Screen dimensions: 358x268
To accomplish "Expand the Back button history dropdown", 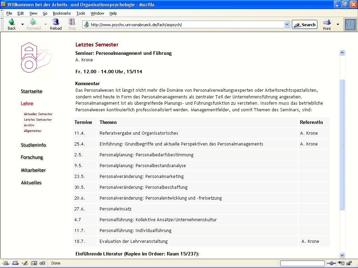I will [23, 24].
